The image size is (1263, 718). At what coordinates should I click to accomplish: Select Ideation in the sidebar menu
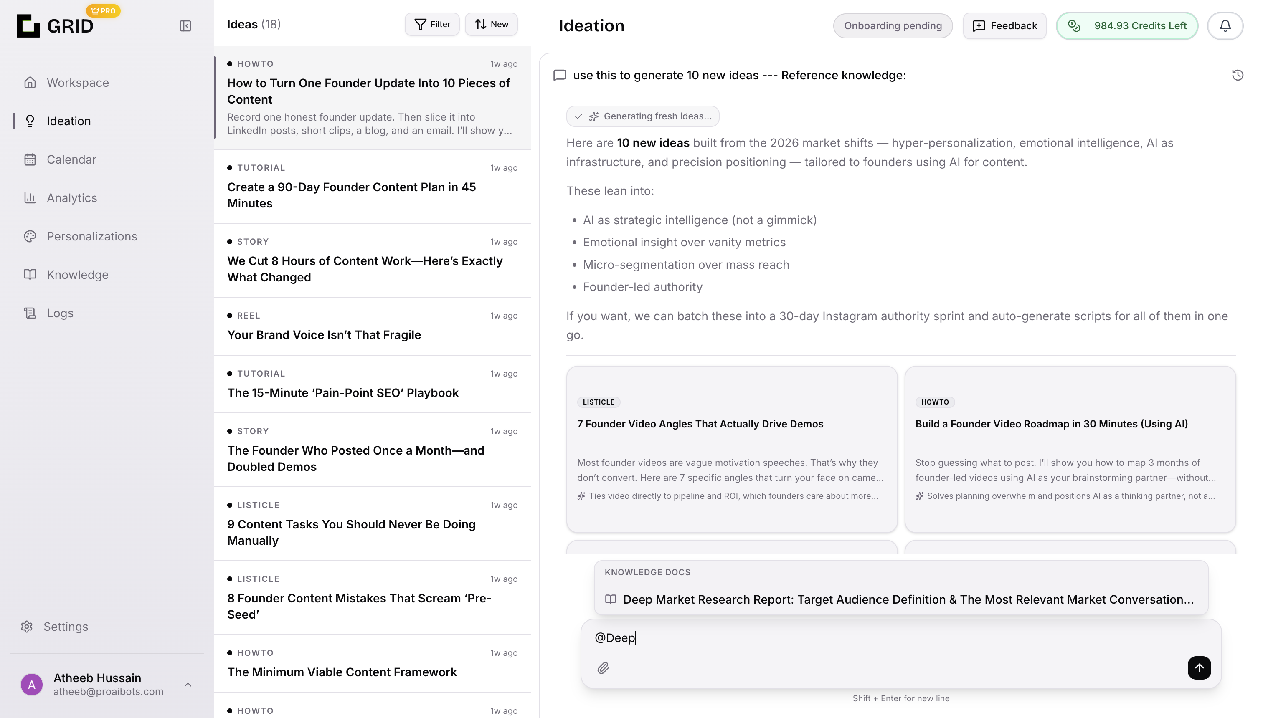pos(68,121)
